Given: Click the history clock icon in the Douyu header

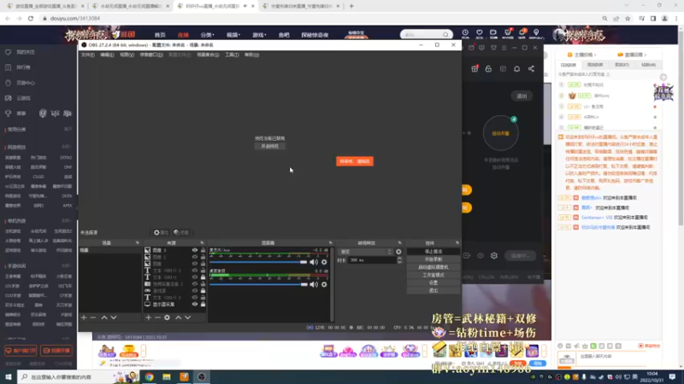Looking at the screenshot, I should tap(465, 33).
